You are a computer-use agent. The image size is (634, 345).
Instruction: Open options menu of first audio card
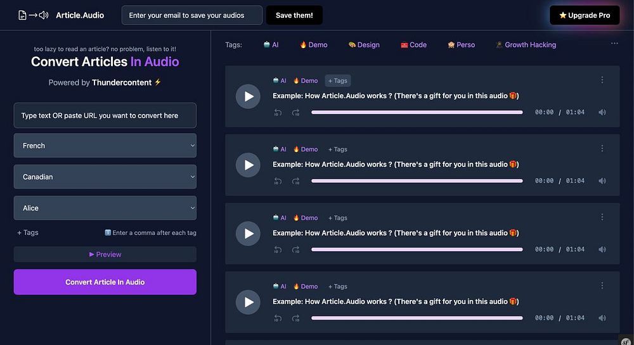602,80
